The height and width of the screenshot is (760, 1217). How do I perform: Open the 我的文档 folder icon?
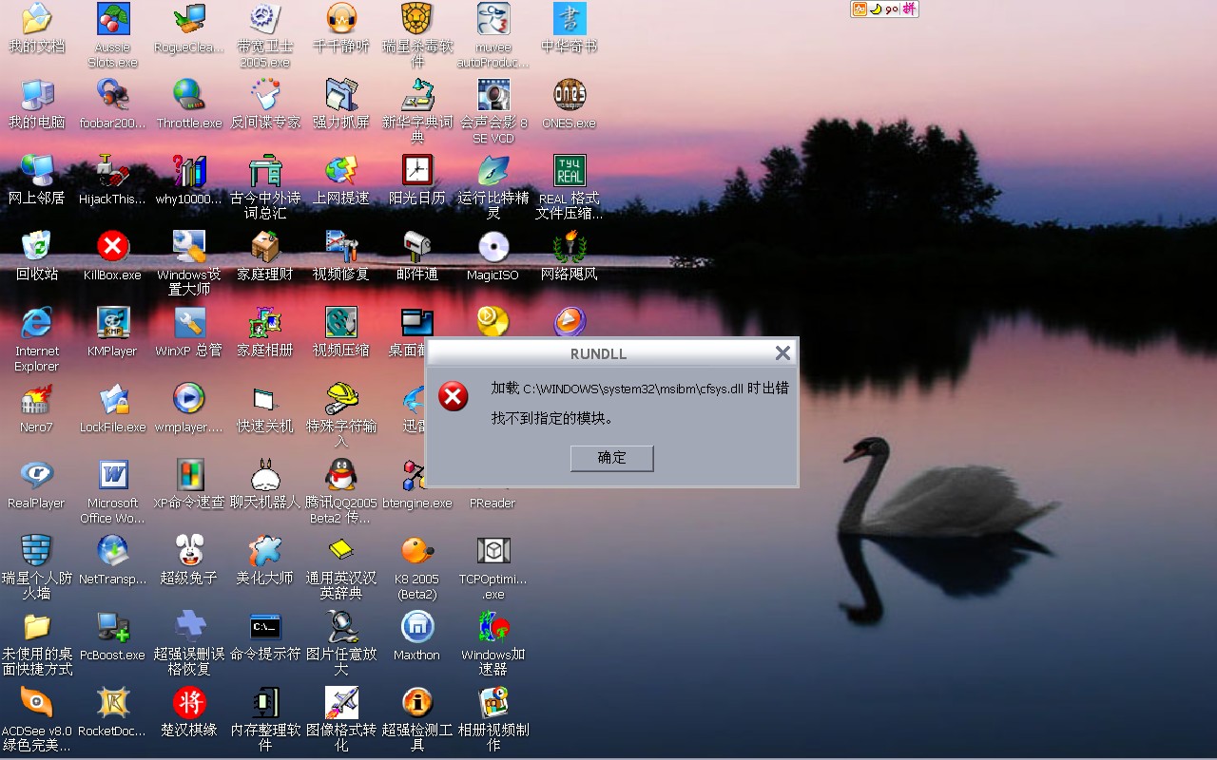(36, 19)
